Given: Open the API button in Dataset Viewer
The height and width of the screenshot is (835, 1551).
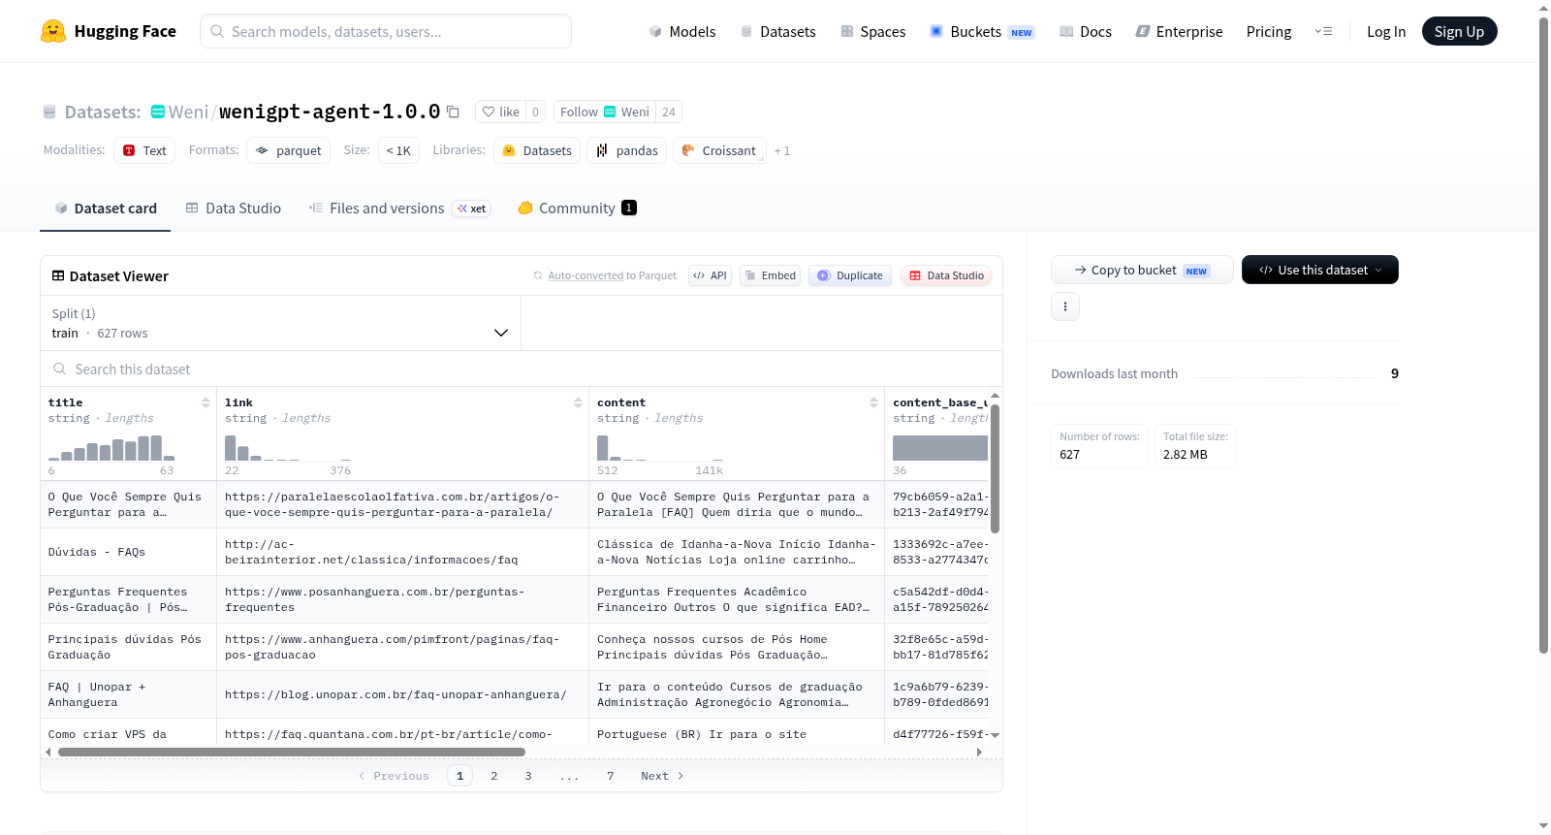Looking at the screenshot, I should (710, 275).
